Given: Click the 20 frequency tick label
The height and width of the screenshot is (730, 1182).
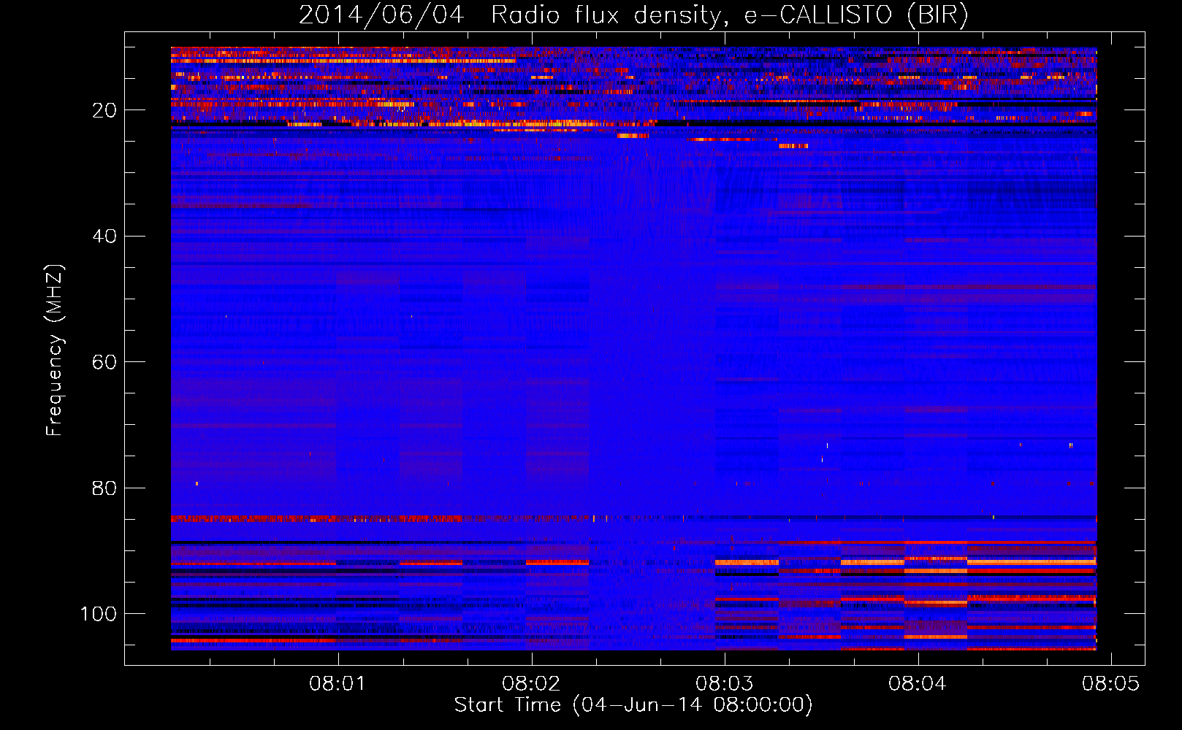Looking at the screenshot, I should (x=104, y=110).
